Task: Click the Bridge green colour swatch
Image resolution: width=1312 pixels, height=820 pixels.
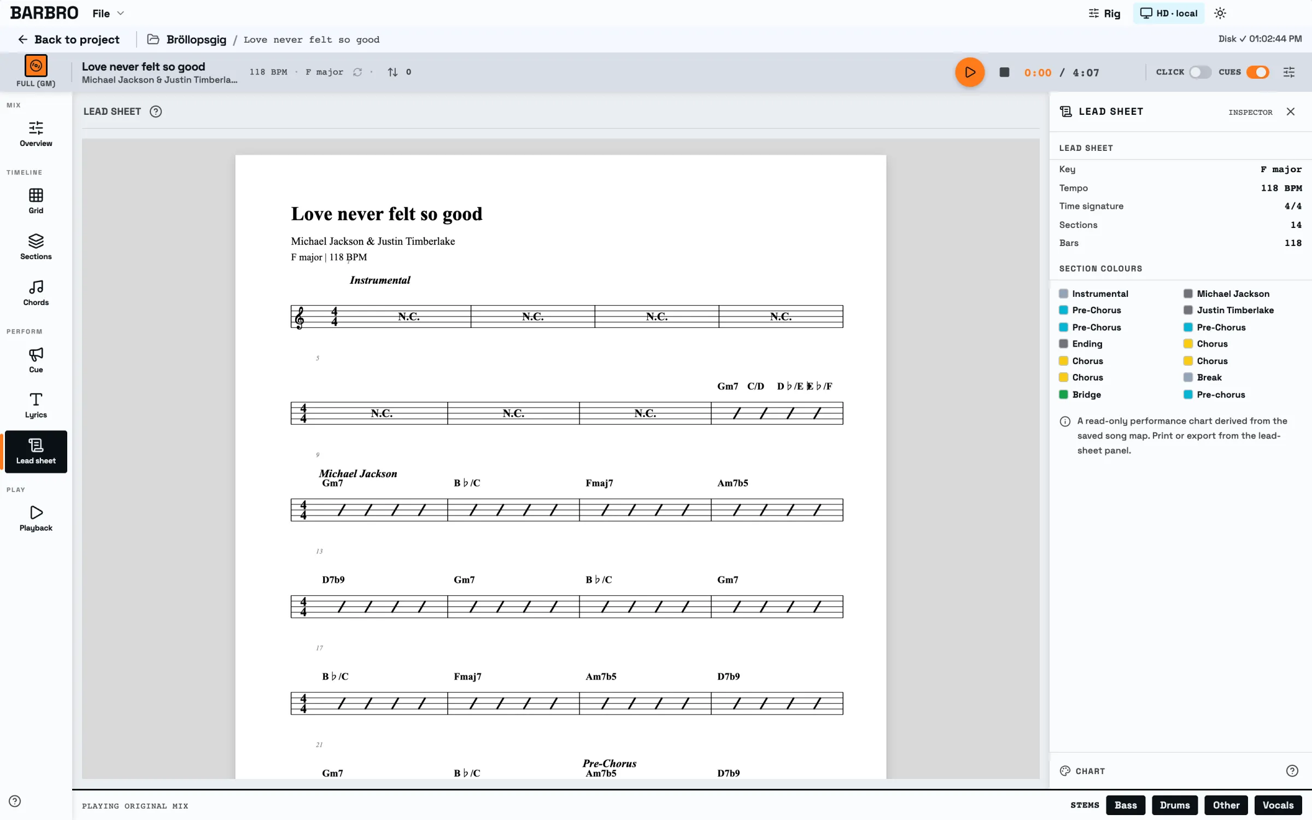Action: click(x=1063, y=395)
